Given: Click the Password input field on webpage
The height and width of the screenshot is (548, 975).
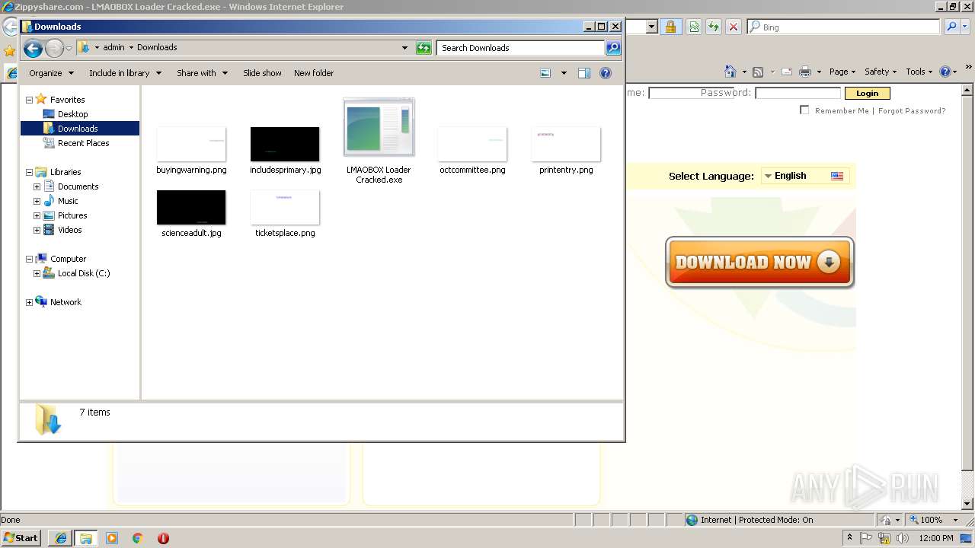Looking at the screenshot, I should pos(798,93).
